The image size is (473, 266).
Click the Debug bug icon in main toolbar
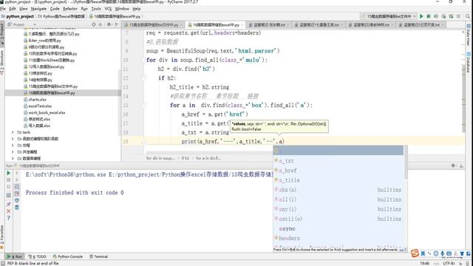pyautogui.click(x=429, y=16)
